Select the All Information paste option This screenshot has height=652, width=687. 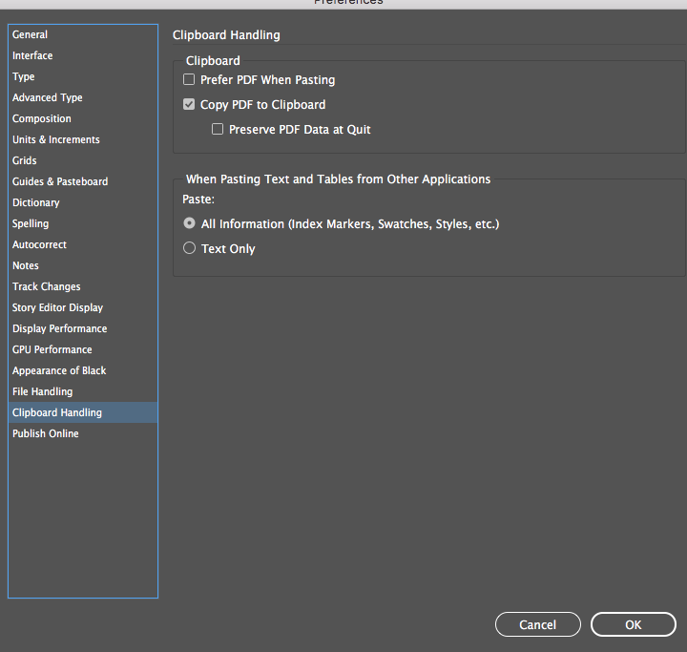tap(189, 224)
